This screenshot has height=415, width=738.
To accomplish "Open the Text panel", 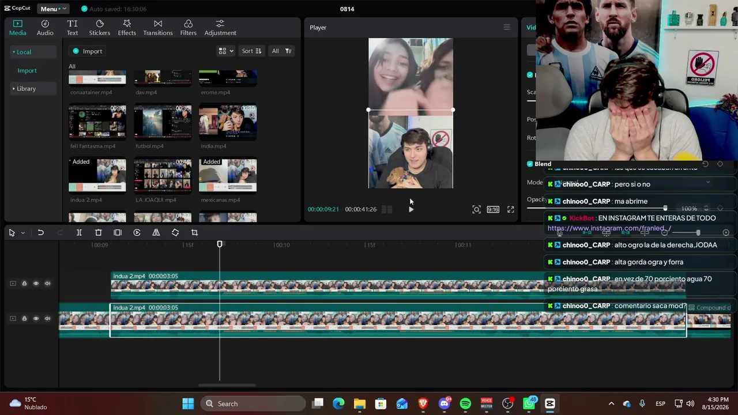I will pyautogui.click(x=72, y=28).
